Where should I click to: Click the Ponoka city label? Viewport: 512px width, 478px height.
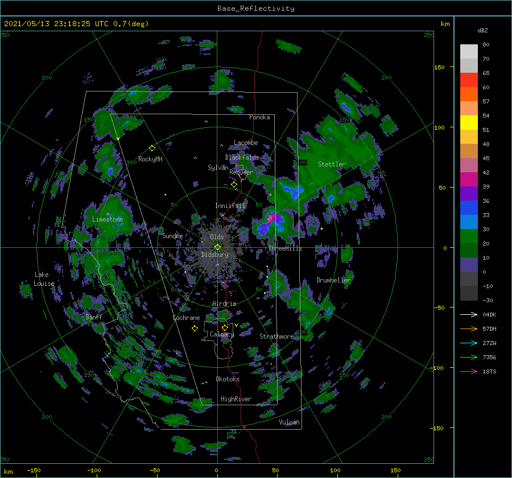point(259,117)
